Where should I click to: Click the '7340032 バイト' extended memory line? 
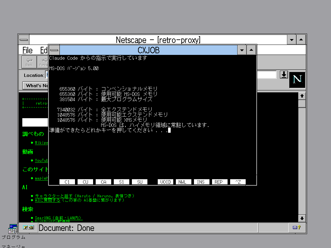pos(105,109)
